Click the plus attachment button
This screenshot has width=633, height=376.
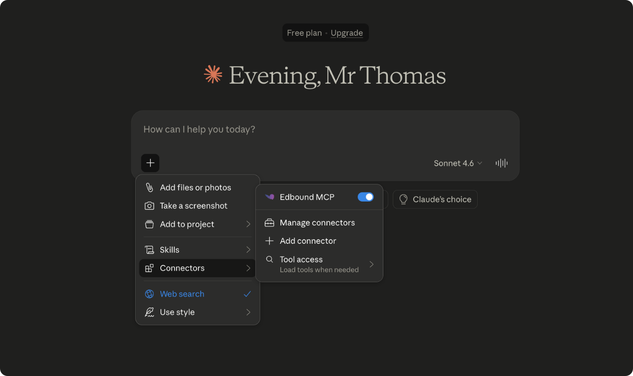(150, 163)
